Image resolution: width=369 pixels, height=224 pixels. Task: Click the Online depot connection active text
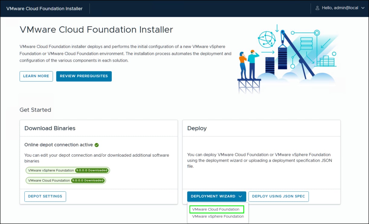click(59, 145)
